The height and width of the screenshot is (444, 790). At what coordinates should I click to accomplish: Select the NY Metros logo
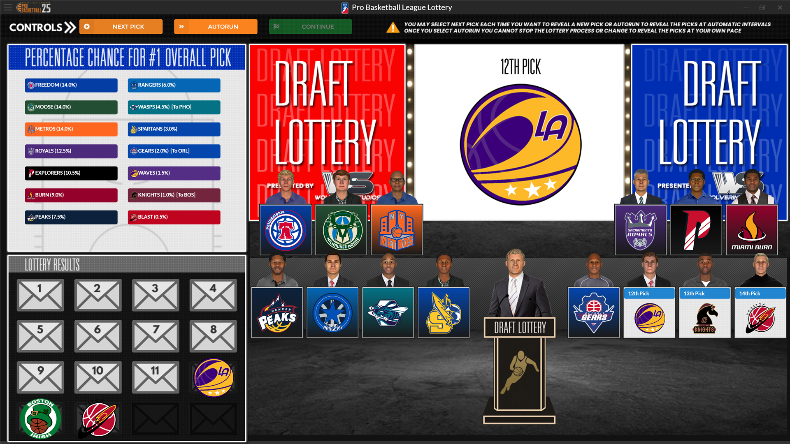(396, 229)
